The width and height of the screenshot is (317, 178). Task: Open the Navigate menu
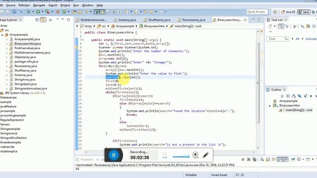[x=39, y=5]
